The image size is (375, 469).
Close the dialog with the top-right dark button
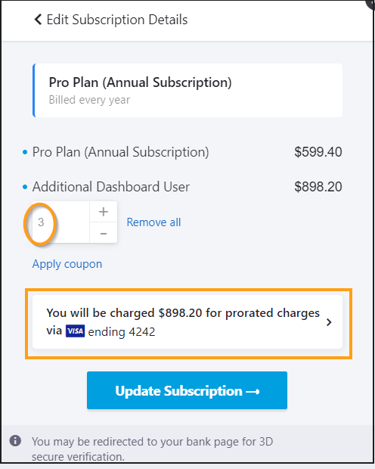370,4
